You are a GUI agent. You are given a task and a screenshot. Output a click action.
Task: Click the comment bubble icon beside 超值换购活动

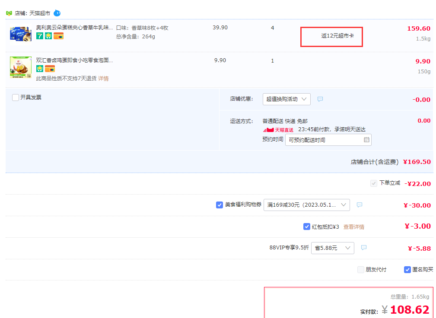[x=320, y=99]
